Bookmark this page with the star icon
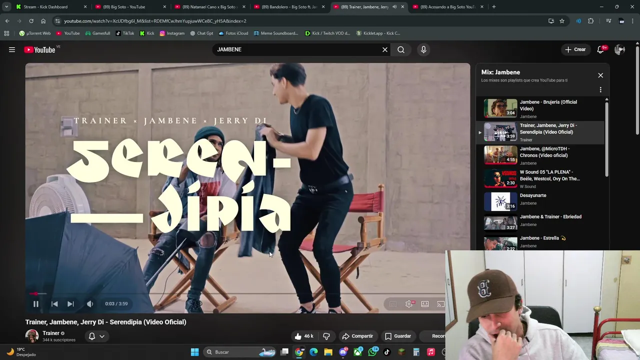The height and width of the screenshot is (360, 640). [562, 21]
